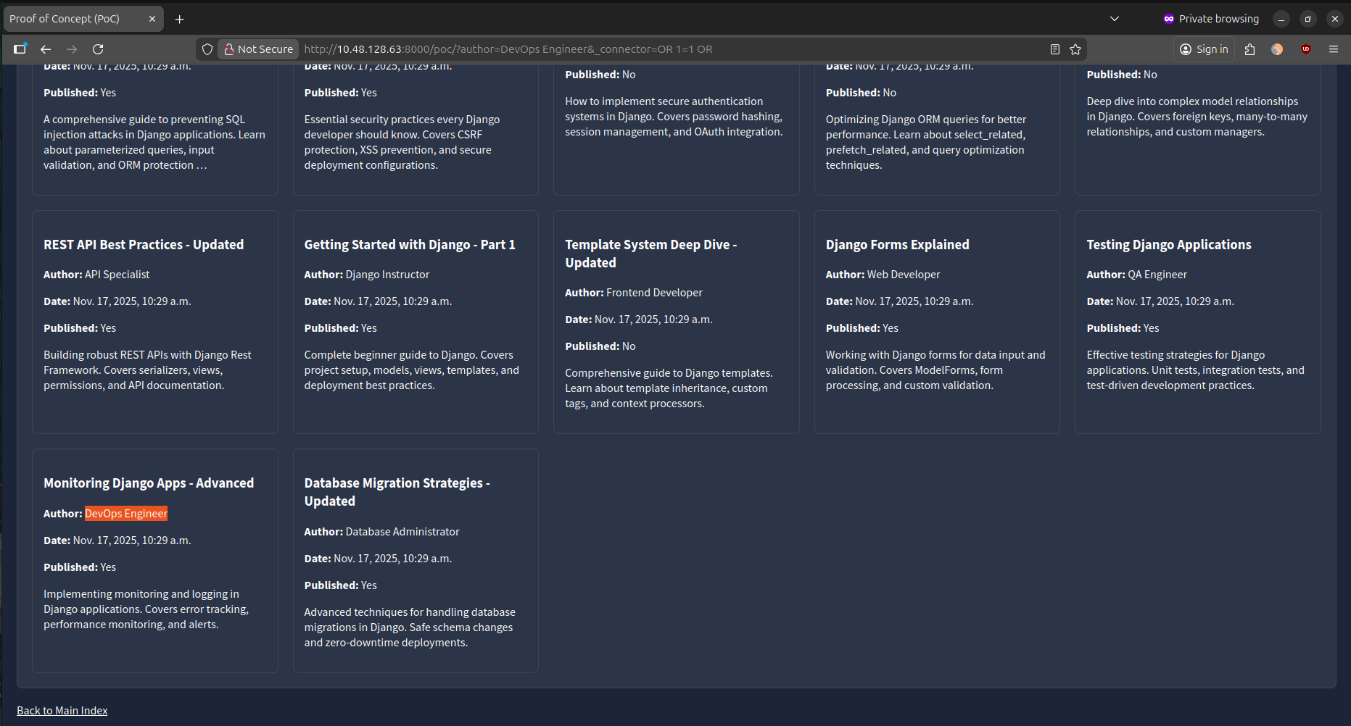Toggle the Private browsing indicator panel

(x=1211, y=18)
